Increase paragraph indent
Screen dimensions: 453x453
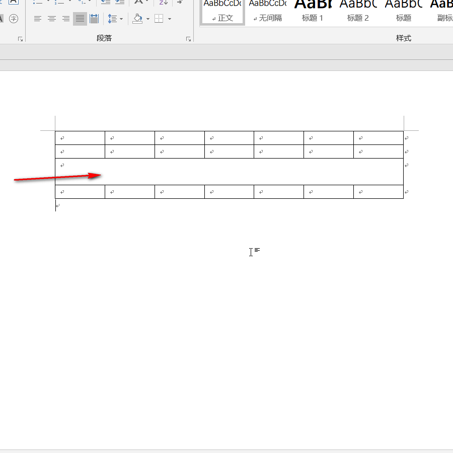tap(120, 2)
